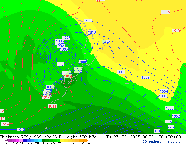This screenshot has height=144, width=186.
Task: Pick the orange arrow tip at legend end
Action: coord(87,140)
